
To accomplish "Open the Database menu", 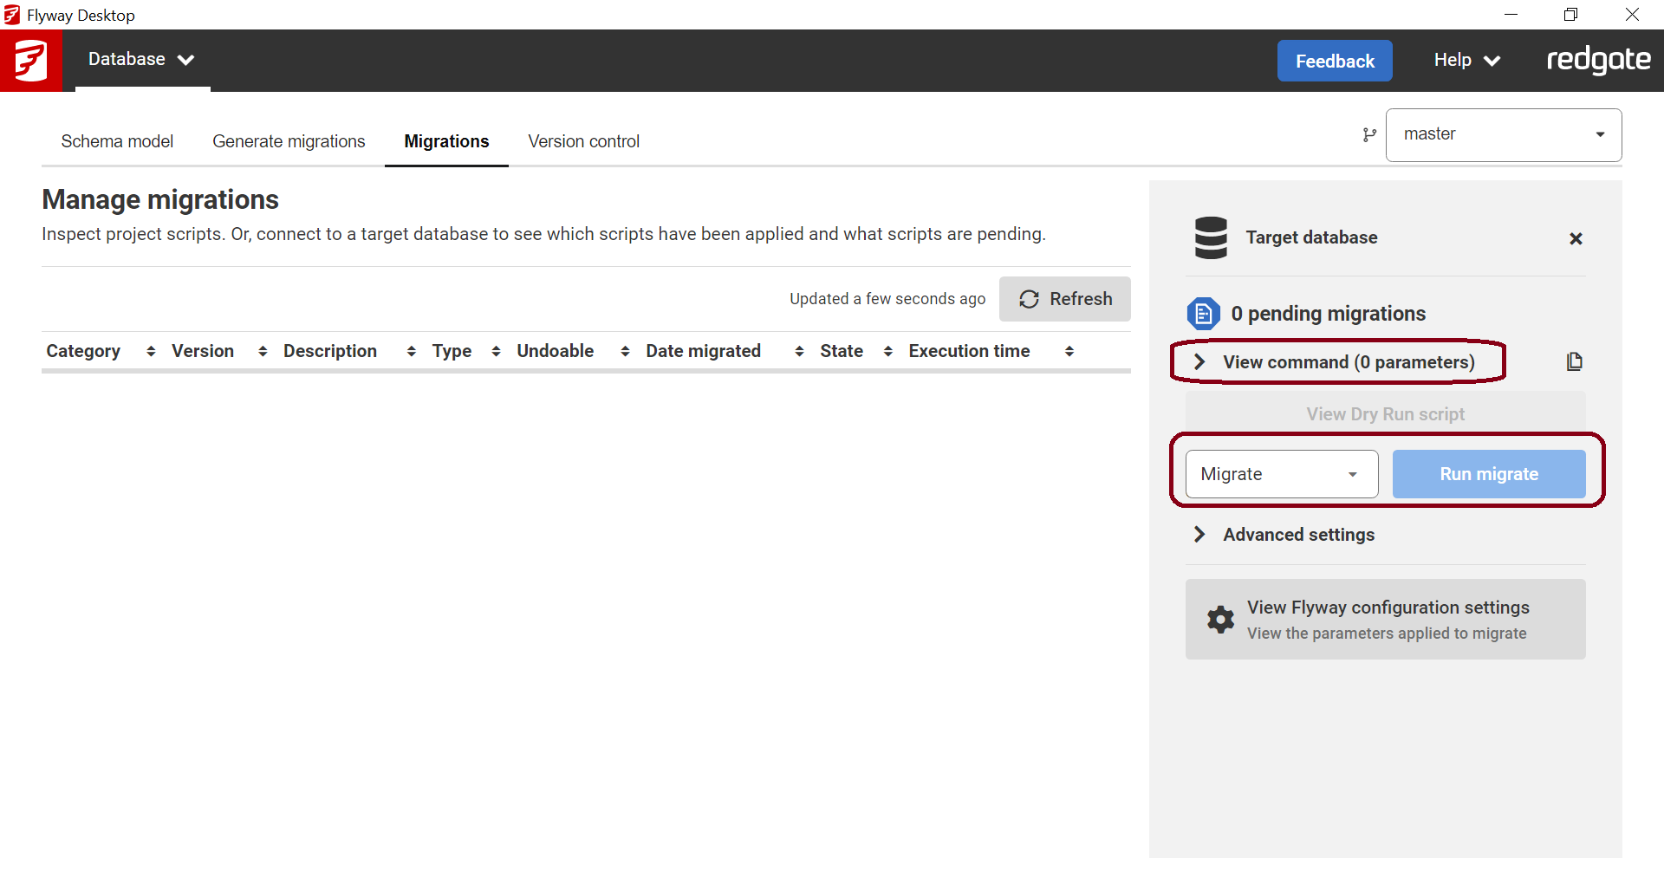I will 141,60.
